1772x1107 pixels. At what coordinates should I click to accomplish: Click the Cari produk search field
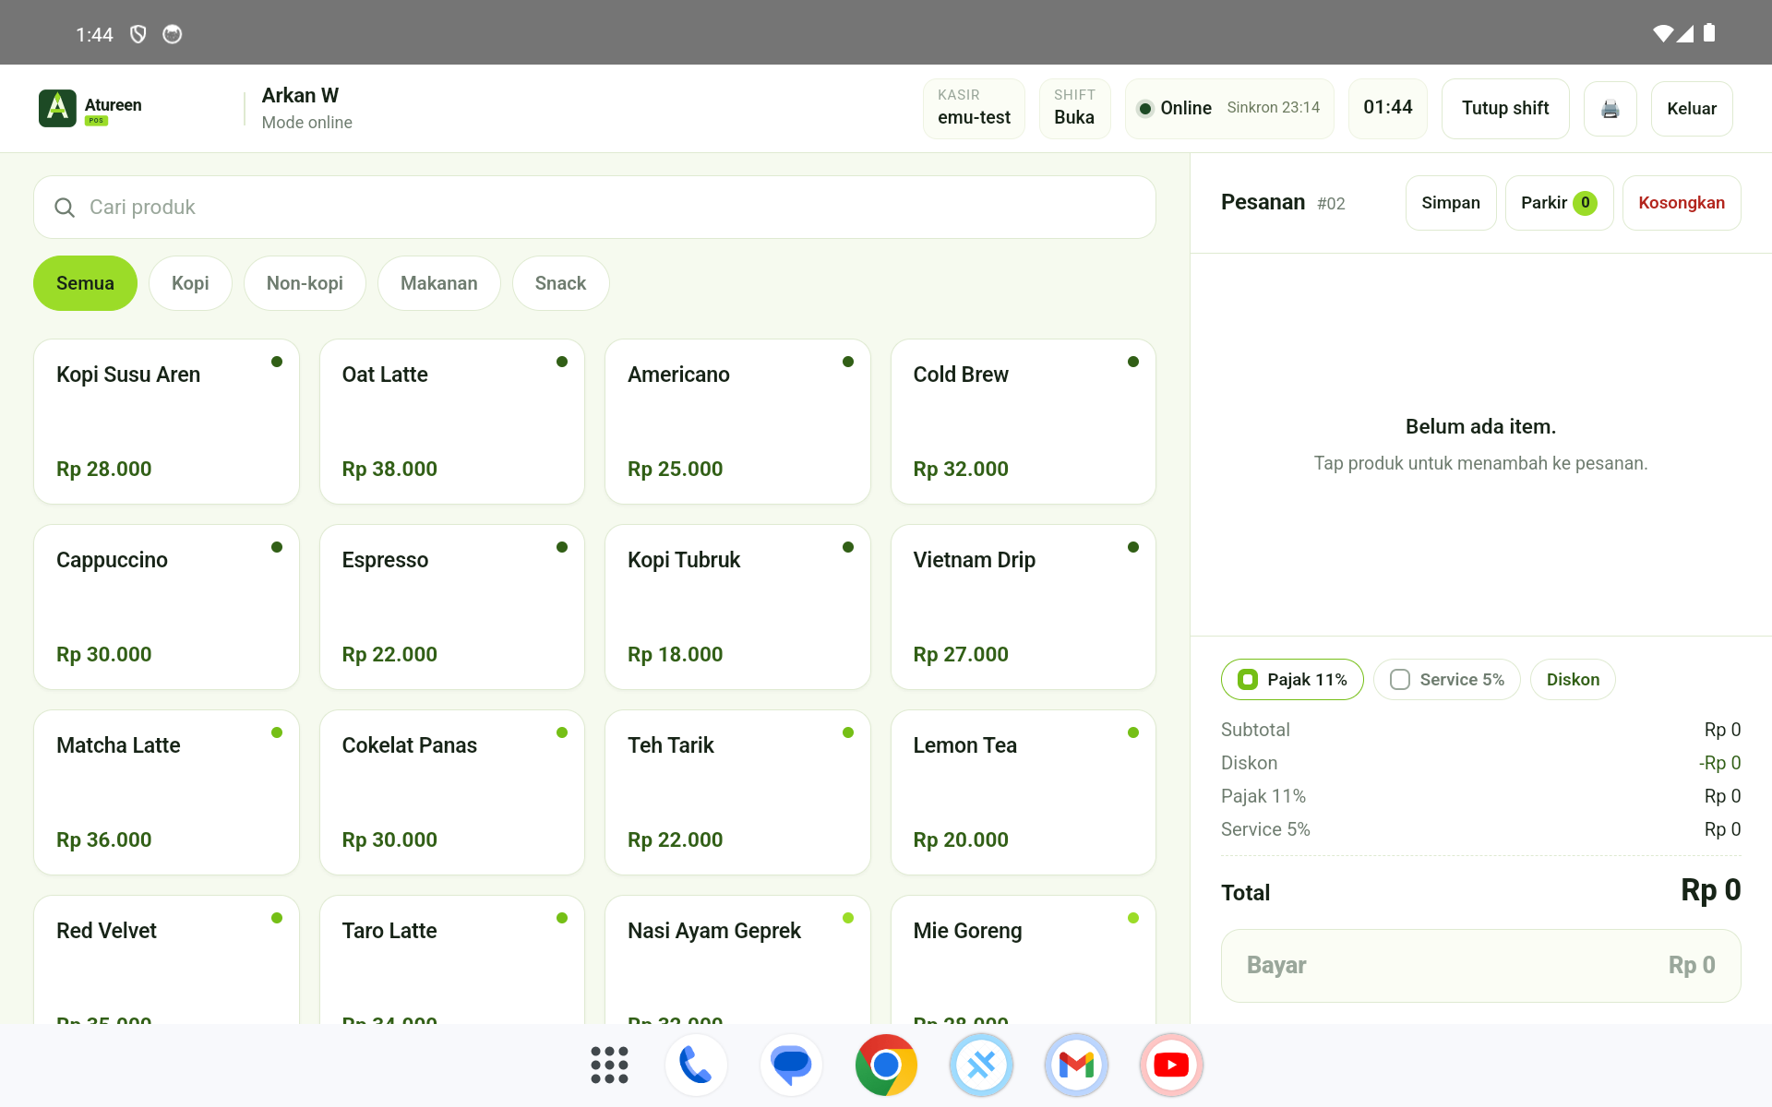(x=594, y=208)
